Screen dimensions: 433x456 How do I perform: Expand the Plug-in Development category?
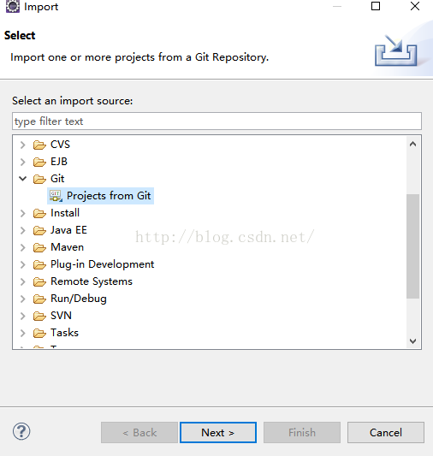(23, 264)
